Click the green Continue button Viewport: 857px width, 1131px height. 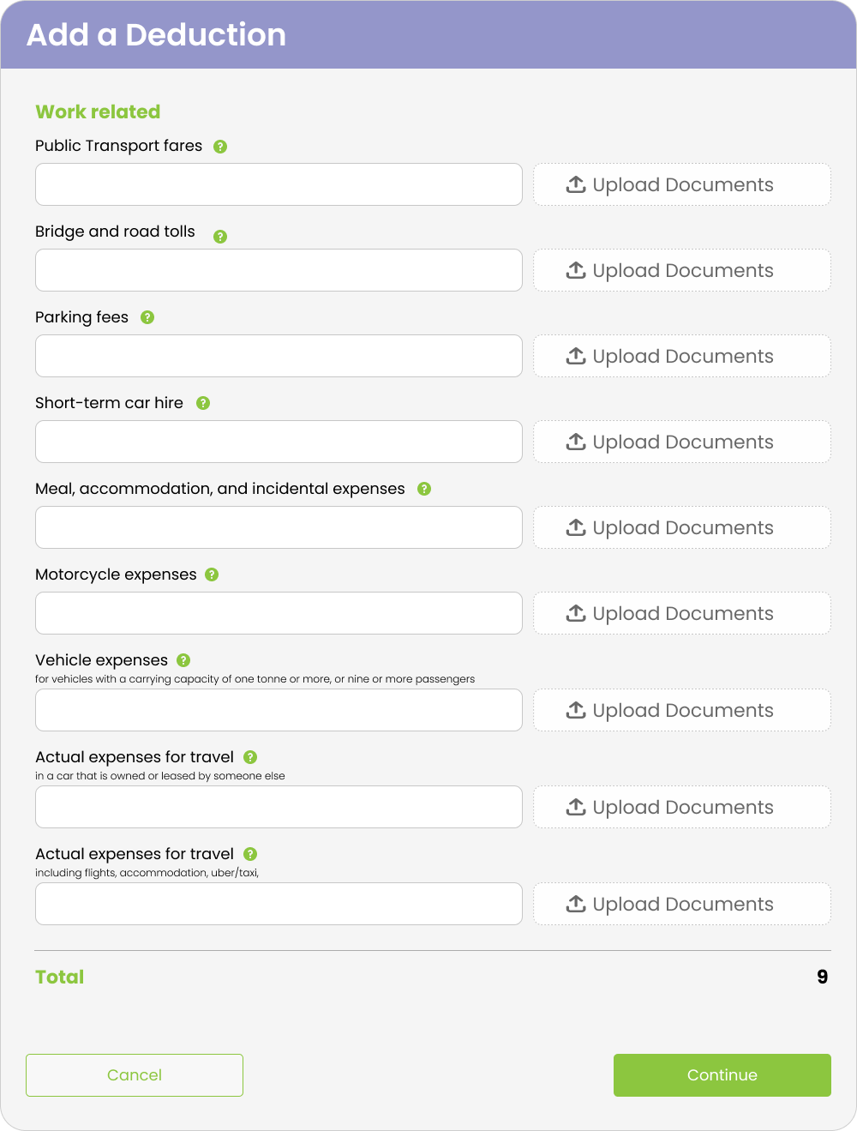[722, 1075]
